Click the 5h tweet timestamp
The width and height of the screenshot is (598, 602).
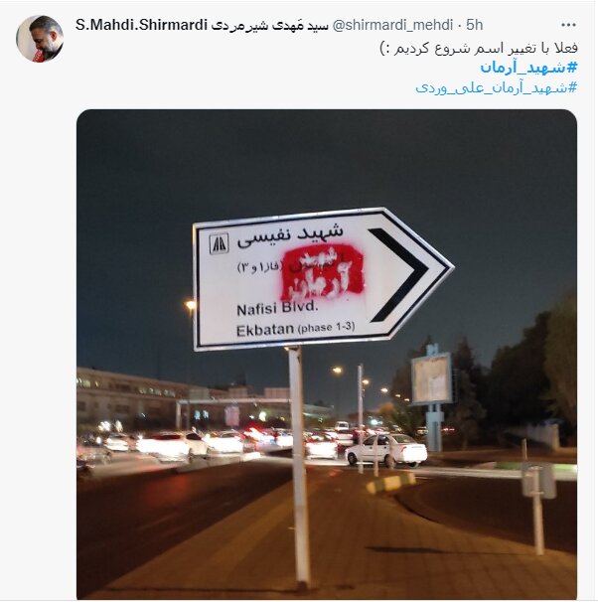(x=475, y=25)
